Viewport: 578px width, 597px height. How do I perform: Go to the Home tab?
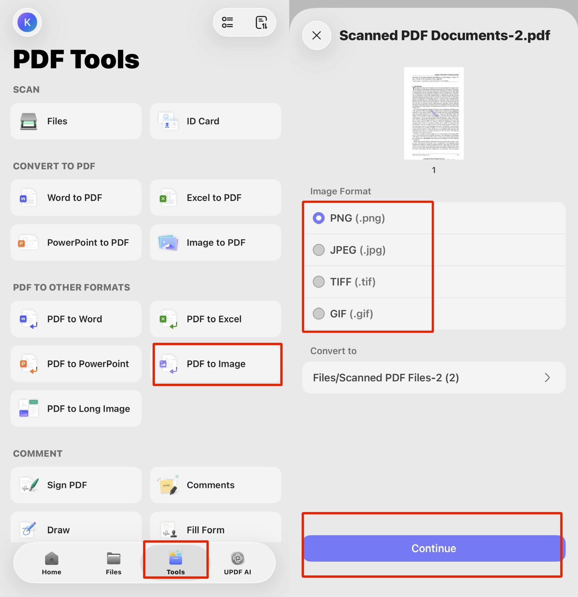click(51, 563)
